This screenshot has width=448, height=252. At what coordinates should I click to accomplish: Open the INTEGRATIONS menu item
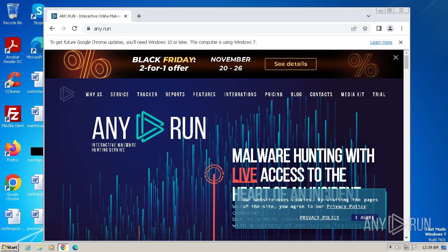(x=240, y=94)
